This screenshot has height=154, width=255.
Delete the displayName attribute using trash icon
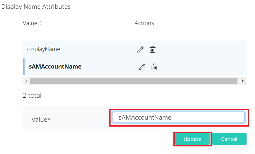click(x=152, y=50)
